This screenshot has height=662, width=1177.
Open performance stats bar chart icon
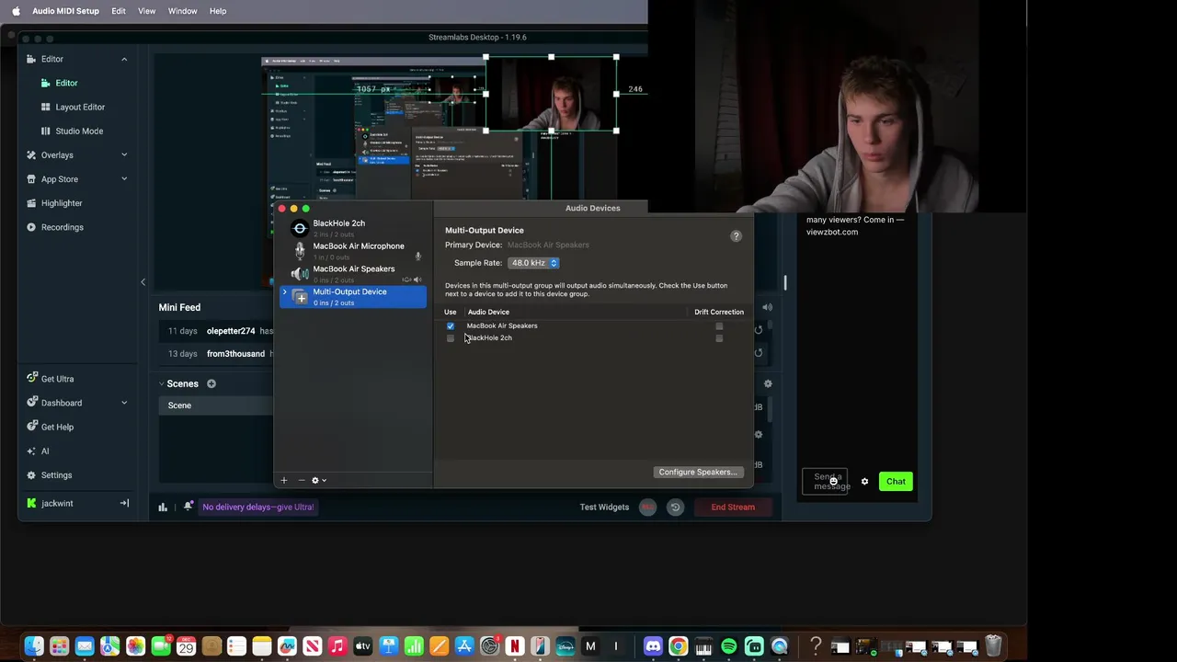click(x=163, y=507)
